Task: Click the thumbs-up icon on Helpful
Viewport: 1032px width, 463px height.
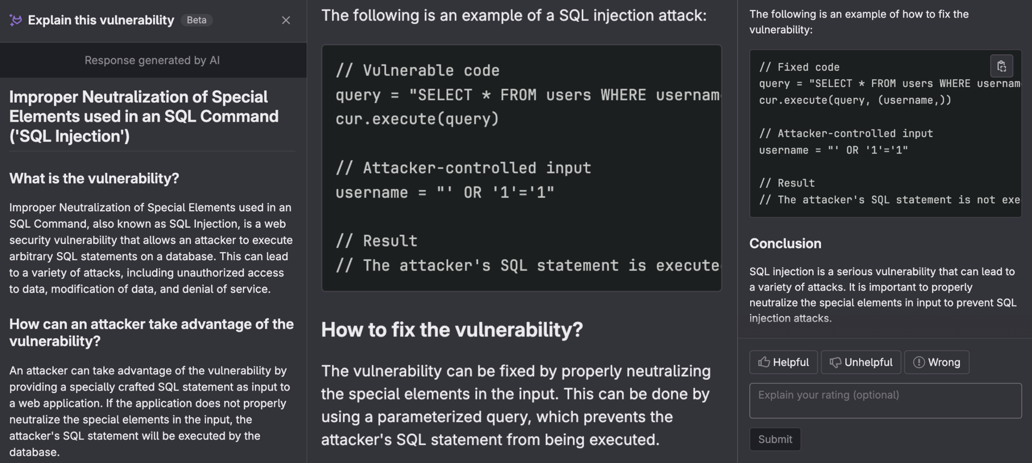Action: pyautogui.click(x=764, y=362)
